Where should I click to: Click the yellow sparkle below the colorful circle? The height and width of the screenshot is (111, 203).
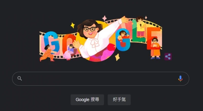coord(117,57)
